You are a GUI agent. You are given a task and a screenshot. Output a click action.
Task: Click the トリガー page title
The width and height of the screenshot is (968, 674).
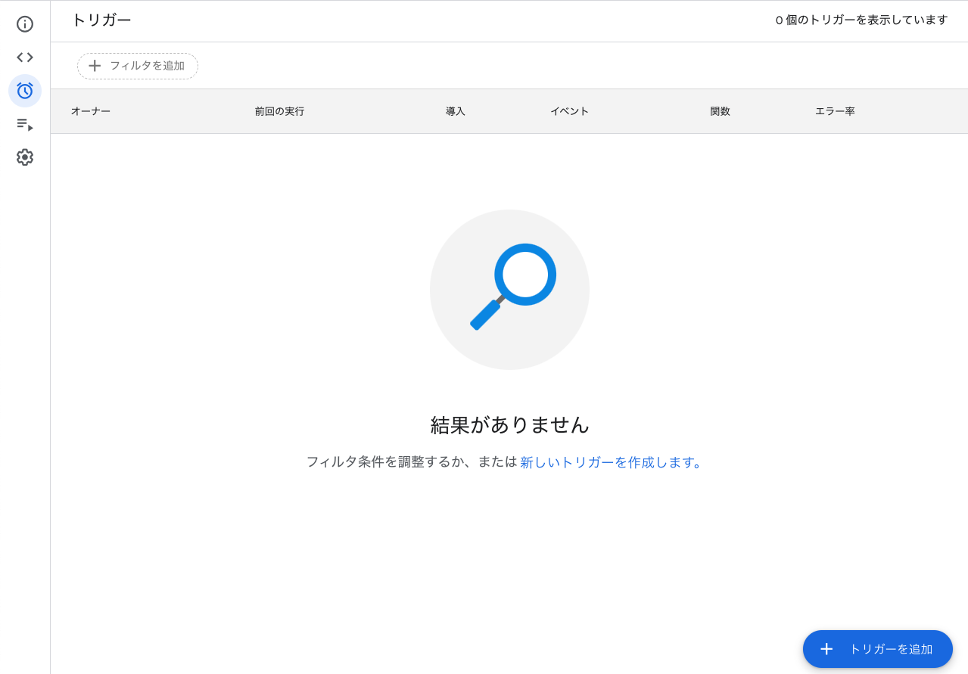(x=101, y=20)
